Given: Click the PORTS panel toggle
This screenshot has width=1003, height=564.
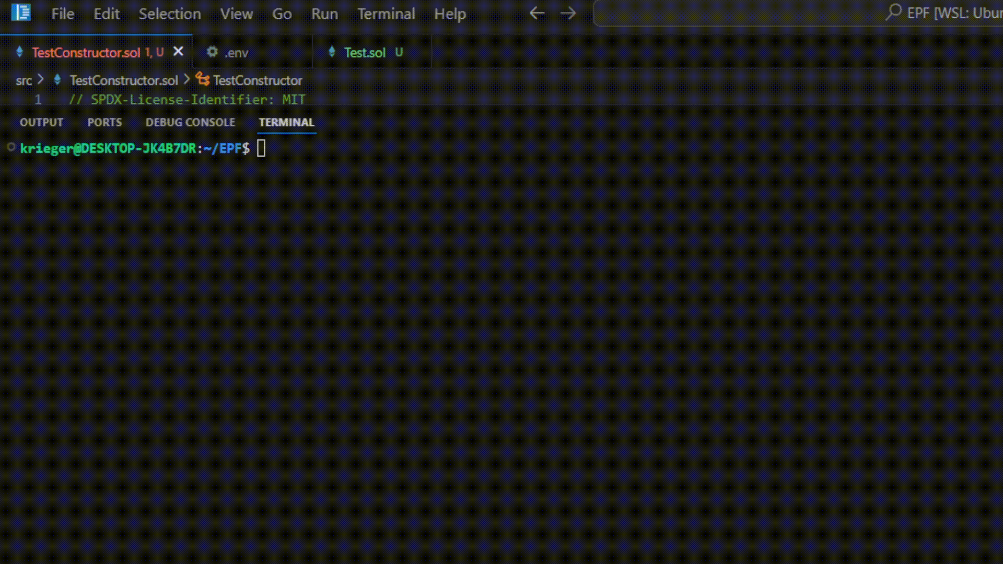Looking at the screenshot, I should pos(104,122).
